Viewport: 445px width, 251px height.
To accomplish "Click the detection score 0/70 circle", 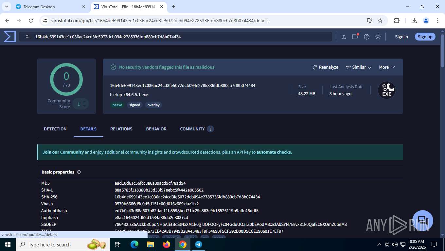I will pyautogui.click(x=66, y=79).
